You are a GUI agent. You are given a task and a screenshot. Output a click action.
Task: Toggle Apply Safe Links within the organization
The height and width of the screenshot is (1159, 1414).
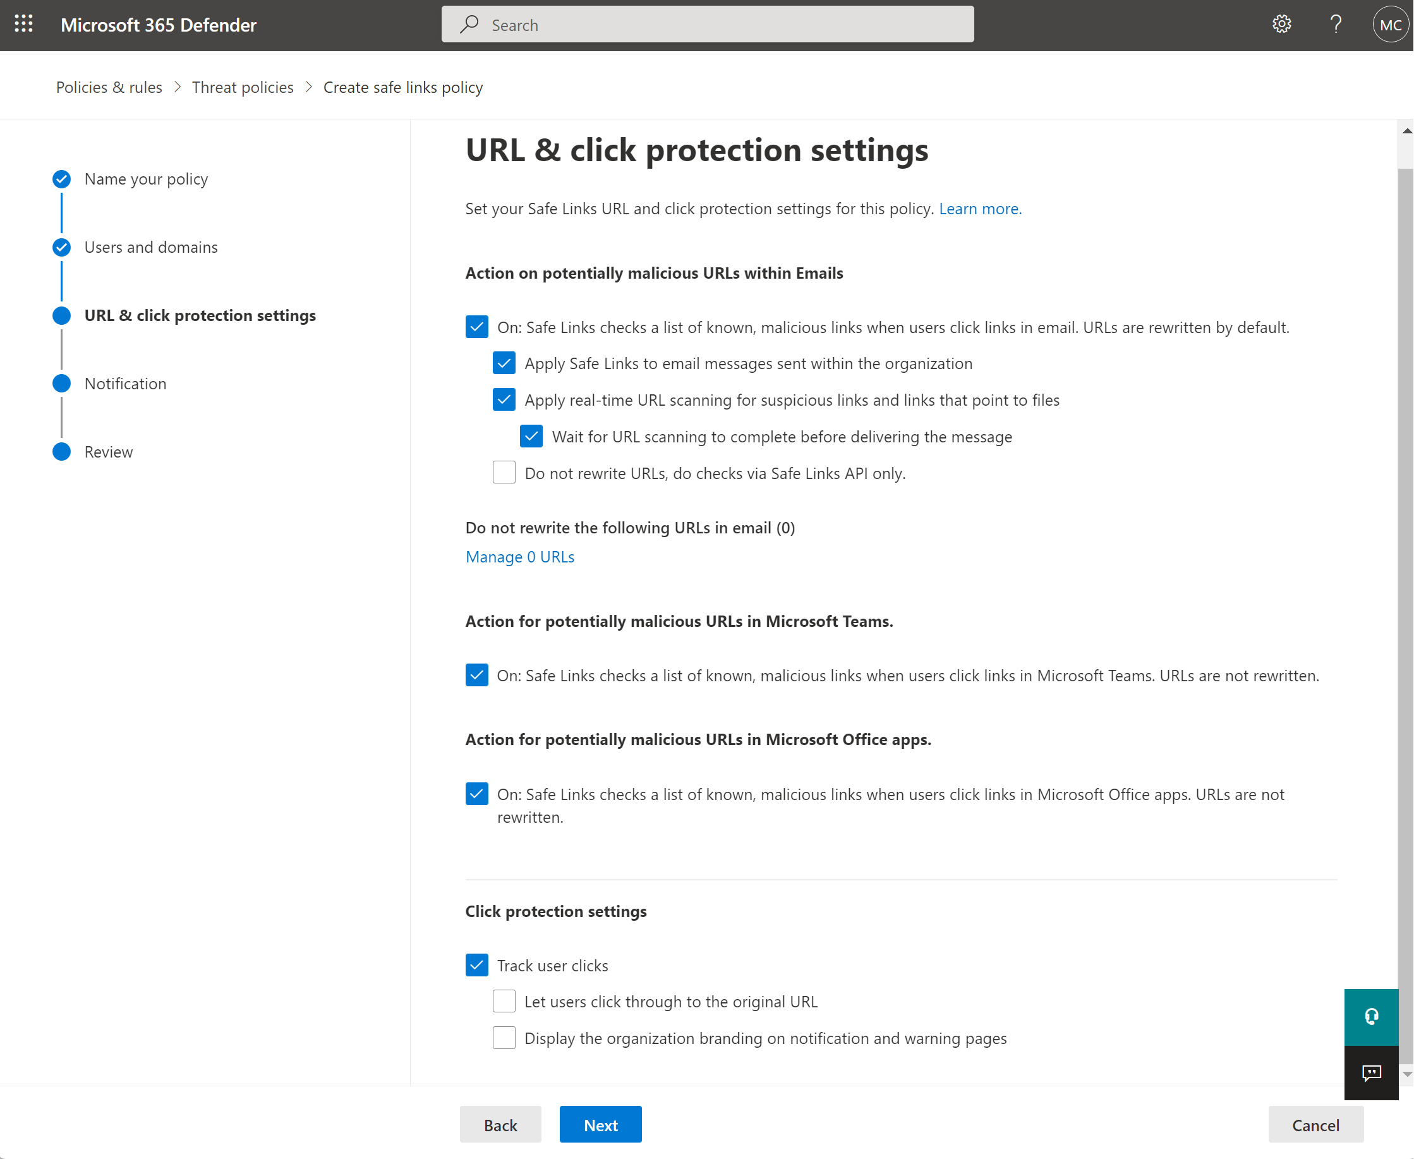tap(504, 363)
